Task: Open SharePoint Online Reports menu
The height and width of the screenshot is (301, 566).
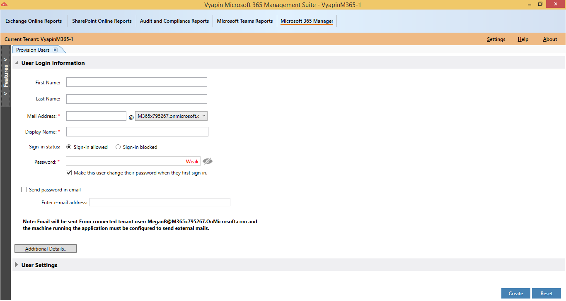Action: (x=102, y=21)
